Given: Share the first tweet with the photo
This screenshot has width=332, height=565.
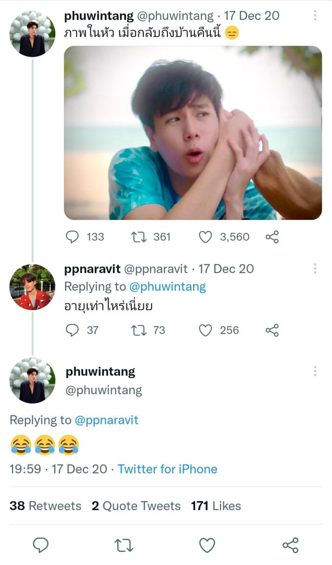Looking at the screenshot, I should (x=272, y=237).
